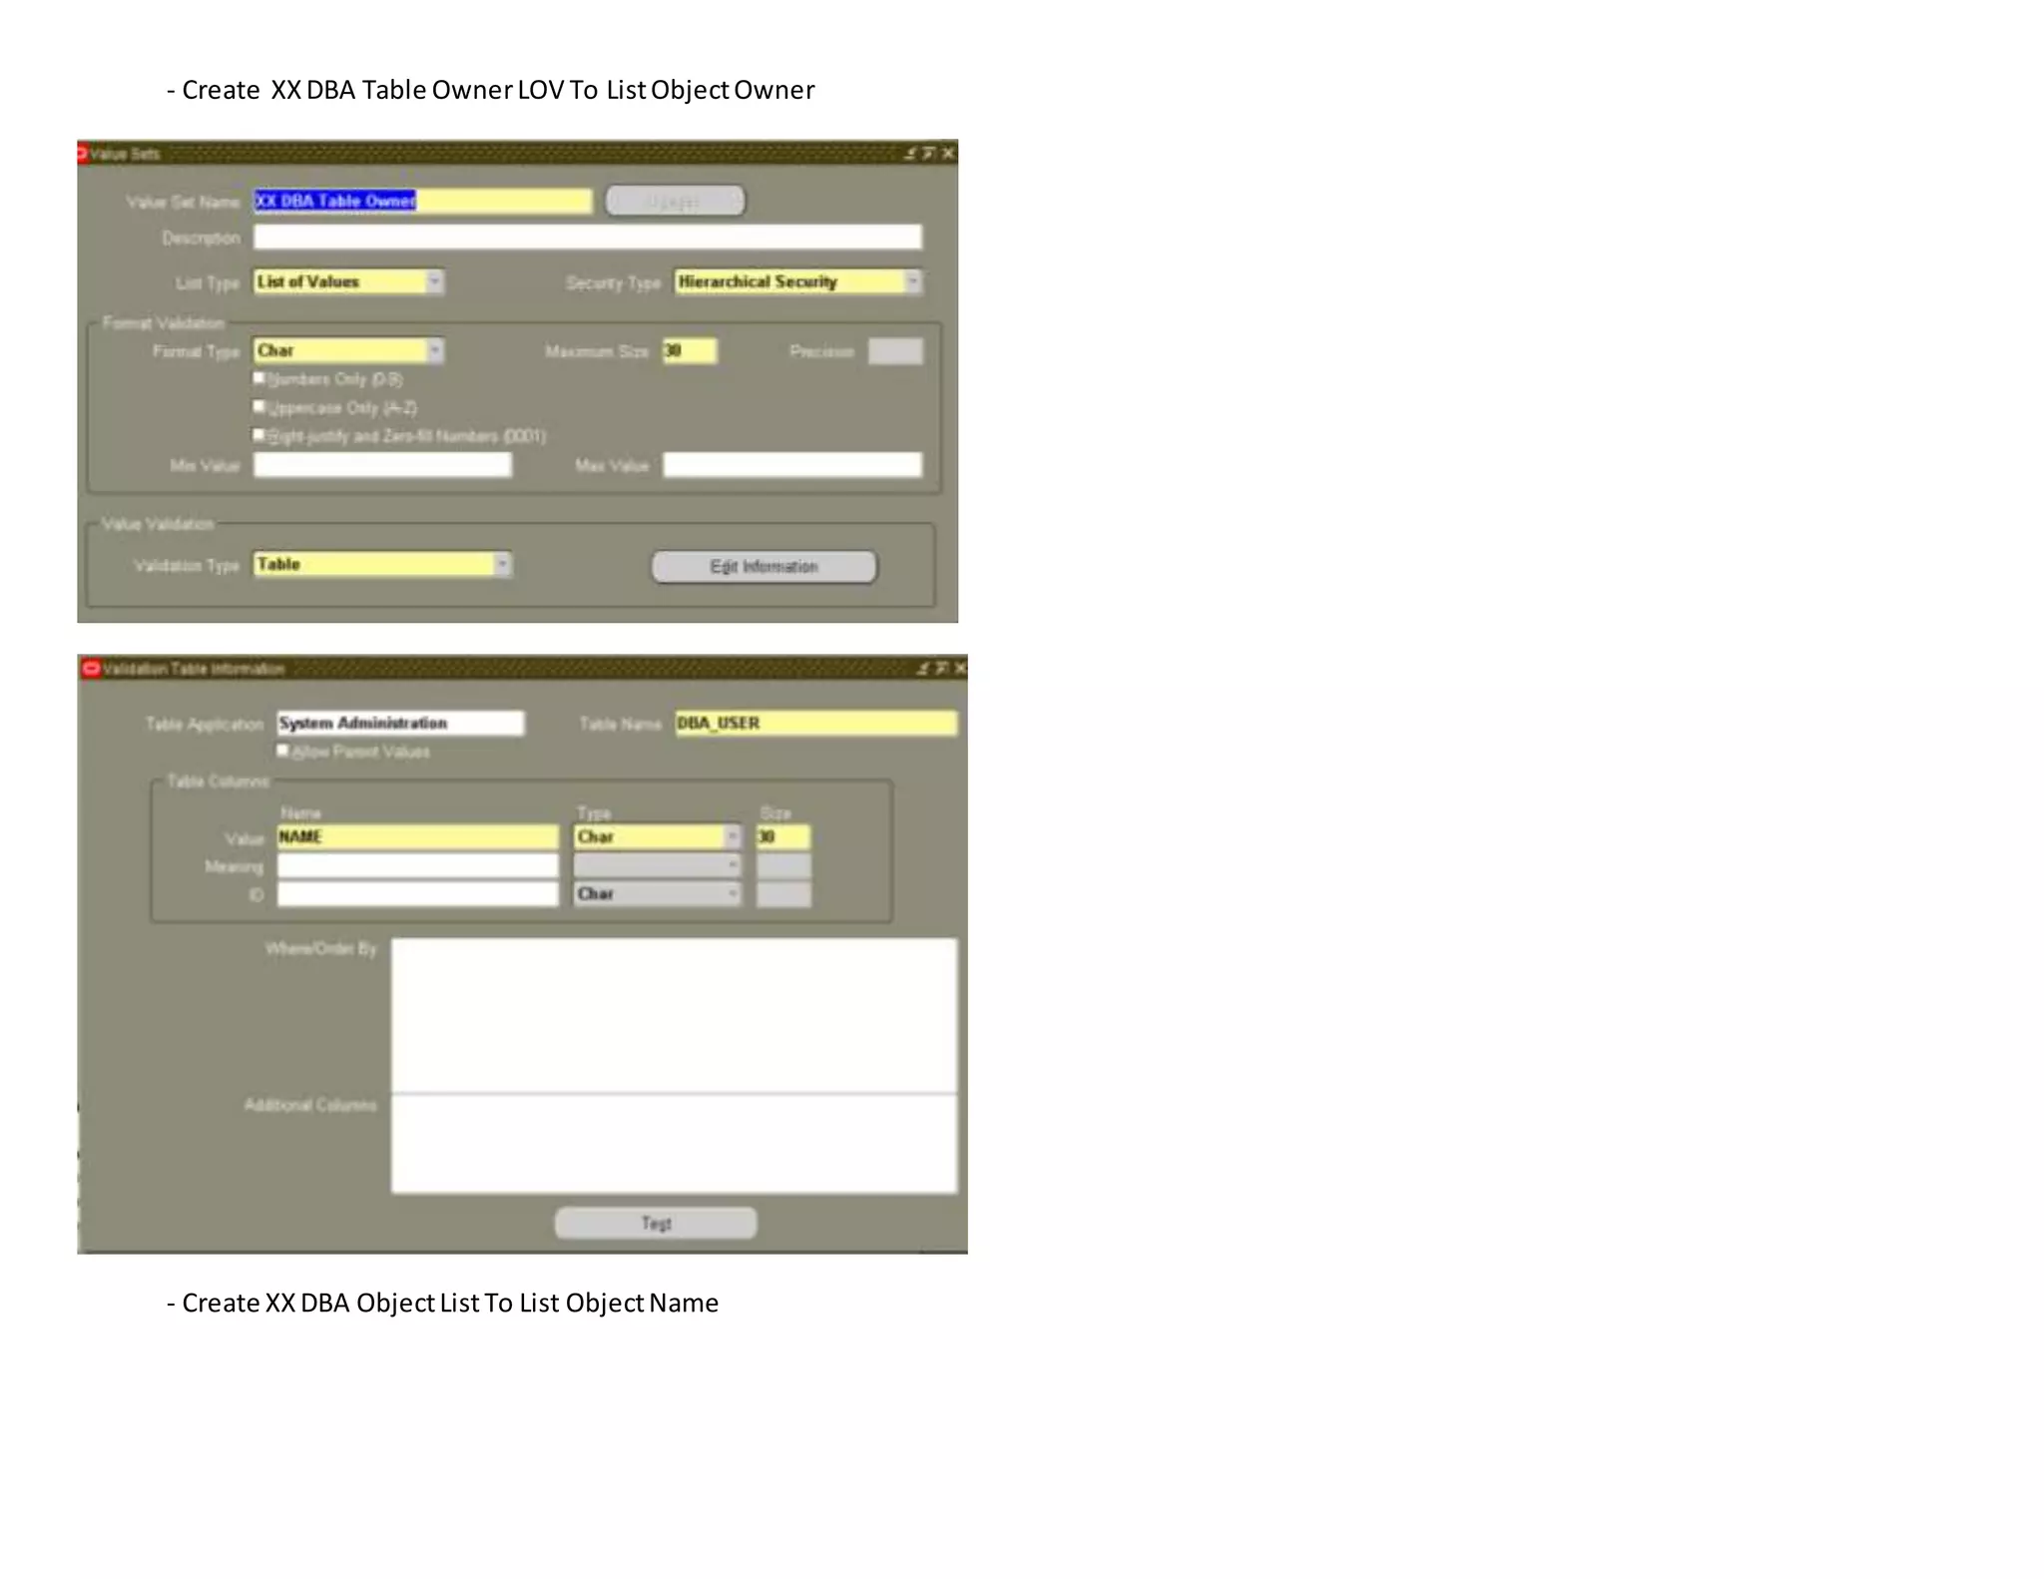Click the Where/Order By text area
Viewport: 2044px width, 1579px height.
pyautogui.click(x=674, y=1015)
